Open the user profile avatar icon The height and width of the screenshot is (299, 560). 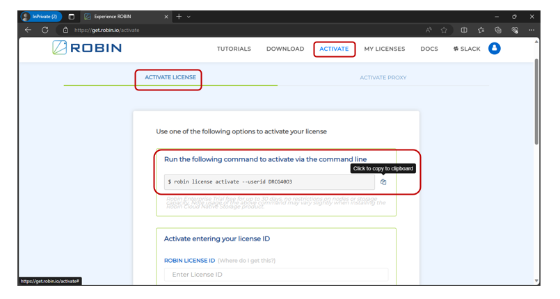tap(495, 48)
